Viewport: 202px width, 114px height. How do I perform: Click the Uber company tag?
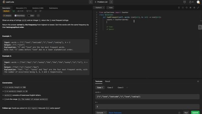pyautogui.click(x=31, y=16)
